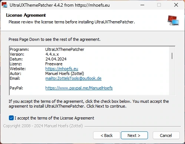Go back with the < Back button
Screen dimensions: 185x144
106,135
